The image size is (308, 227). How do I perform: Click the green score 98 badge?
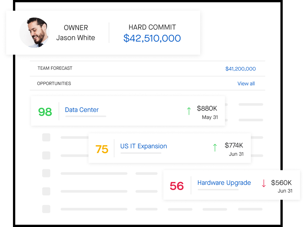[45, 112]
